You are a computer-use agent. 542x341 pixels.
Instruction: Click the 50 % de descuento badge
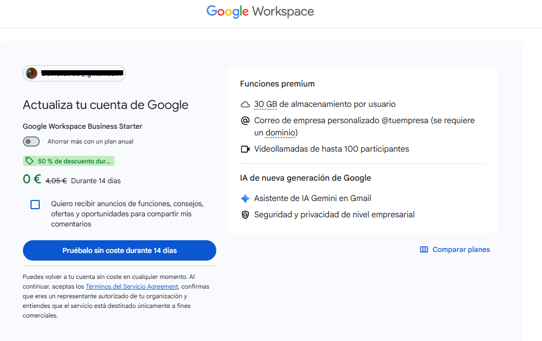point(68,161)
